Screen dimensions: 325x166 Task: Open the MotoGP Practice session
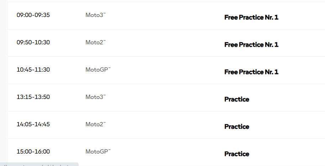click(x=237, y=154)
